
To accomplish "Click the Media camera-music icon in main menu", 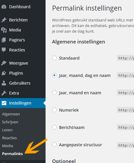I will click(x=4, y=30).
